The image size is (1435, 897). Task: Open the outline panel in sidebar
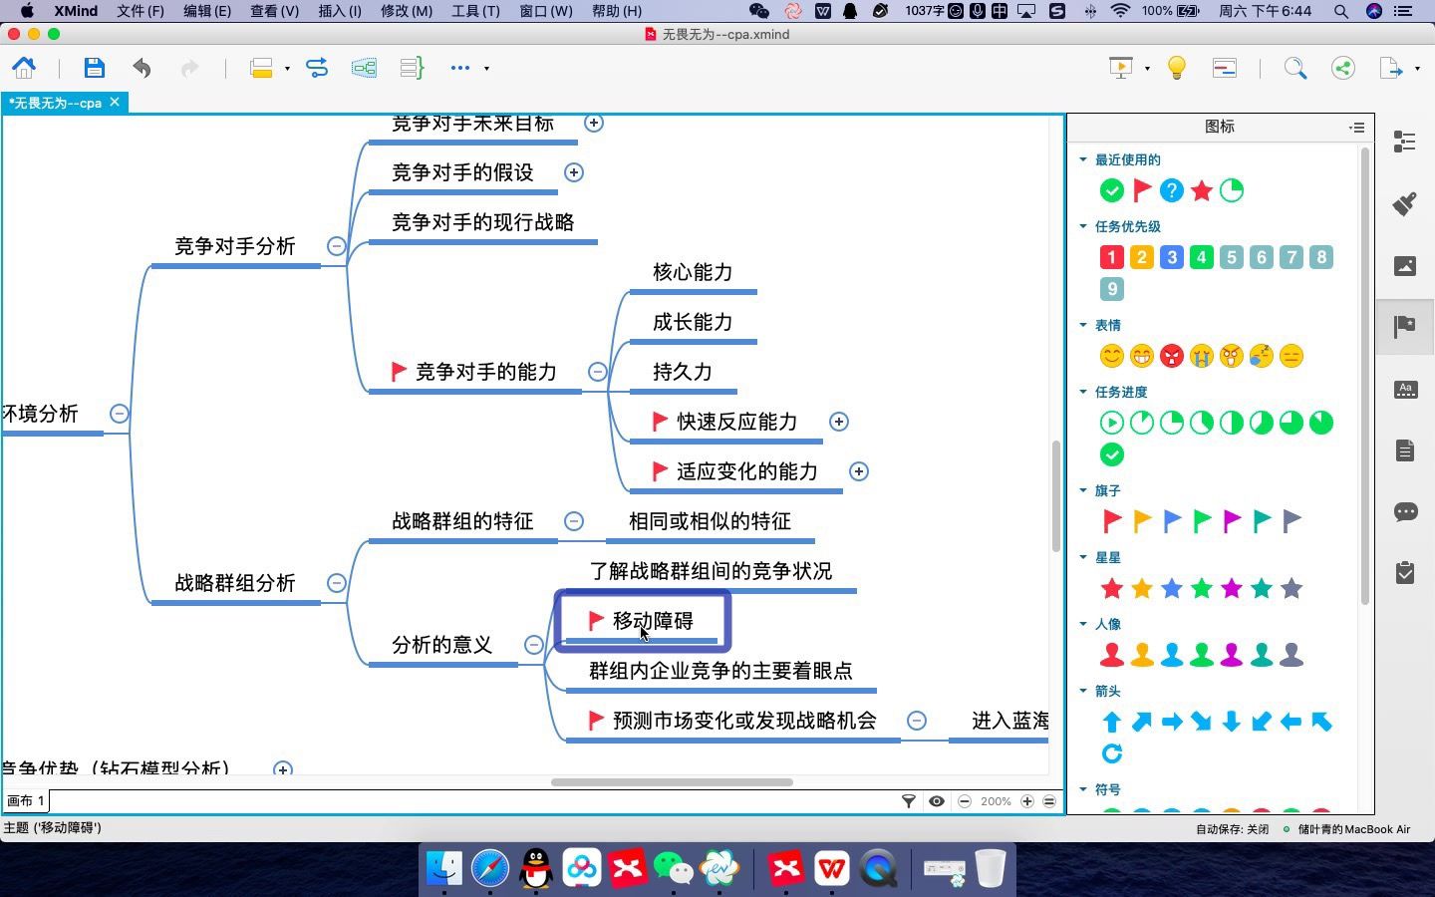click(1405, 142)
